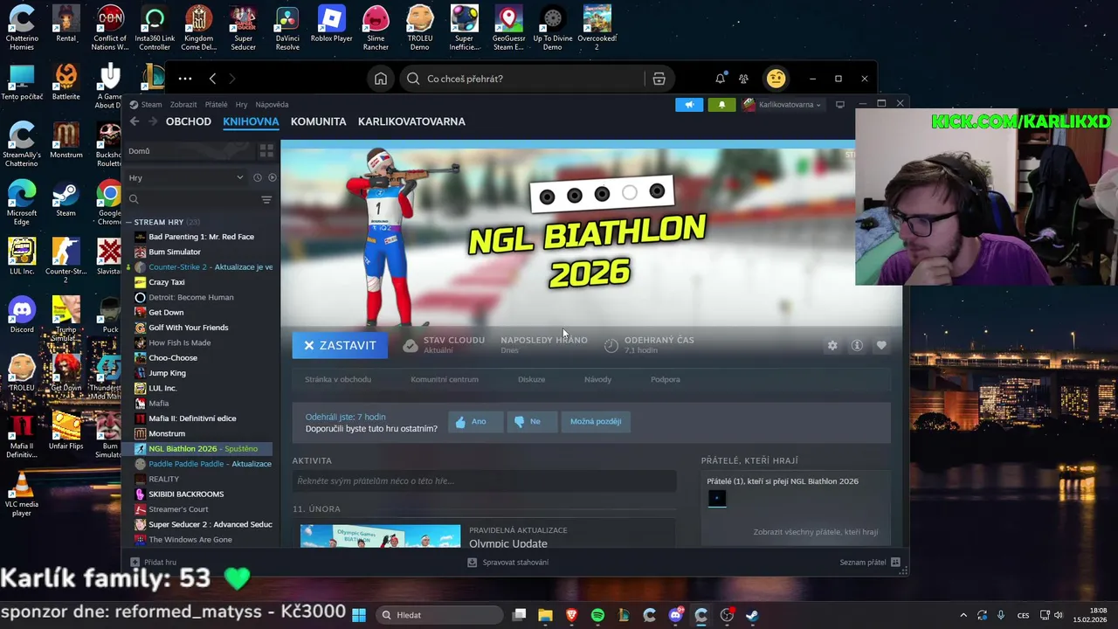Click Windows Start button
Viewport: 1118px width, 629px height.
(x=359, y=615)
